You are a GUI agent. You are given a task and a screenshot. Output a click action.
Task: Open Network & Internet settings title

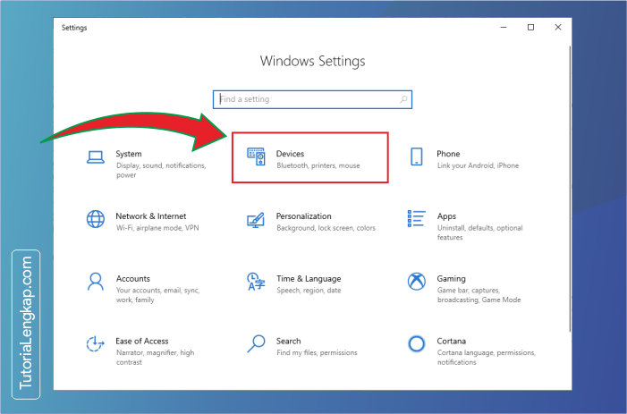pos(151,216)
